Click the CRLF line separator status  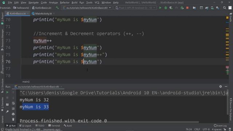[x=197, y=130]
